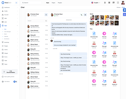Expand the Dashboard sidebar menu chevron

tap(17, 8)
